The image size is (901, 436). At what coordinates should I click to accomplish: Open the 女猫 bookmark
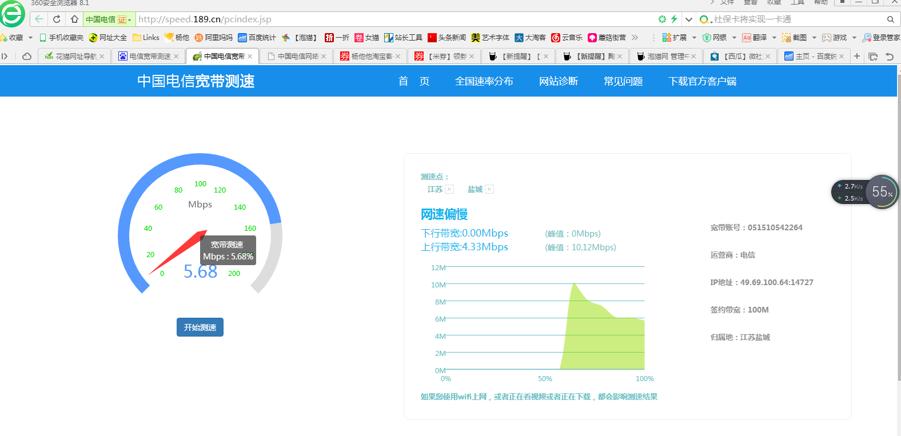[366, 38]
